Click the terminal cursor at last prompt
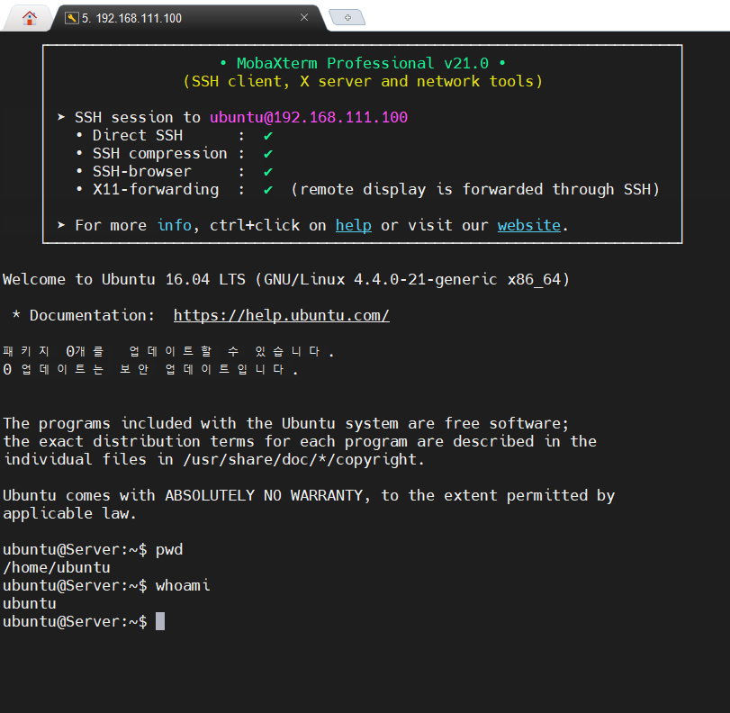730x713 pixels. [x=160, y=622]
